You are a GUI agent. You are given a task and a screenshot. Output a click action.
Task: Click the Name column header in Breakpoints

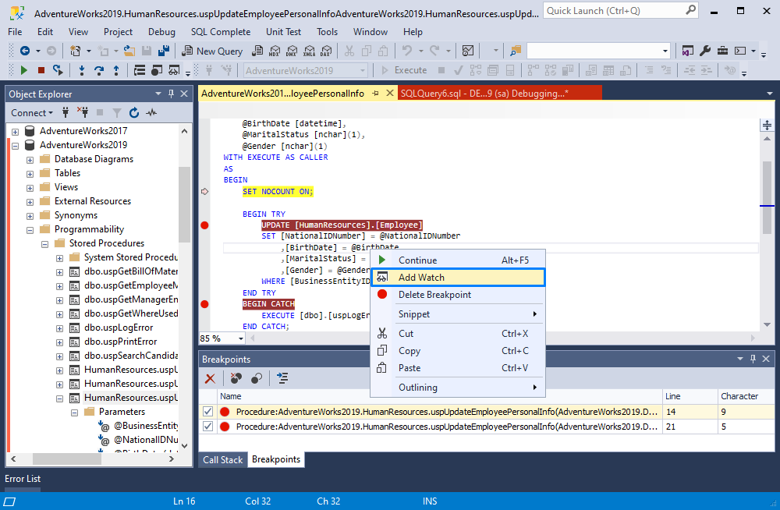440,396
